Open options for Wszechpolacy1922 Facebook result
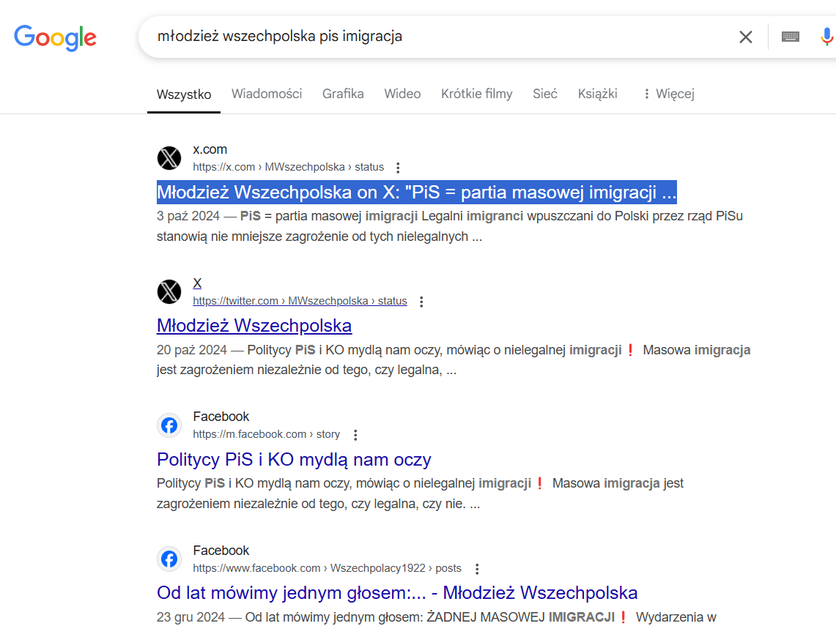The width and height of the screenshot is (836, 626). pyautogui.click(x=477, y=569)
